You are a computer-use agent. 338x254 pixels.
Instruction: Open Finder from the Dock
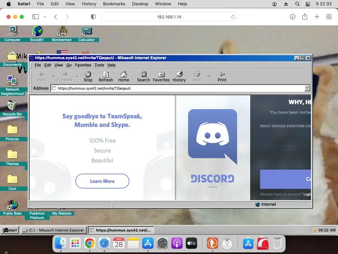(61, 243)
